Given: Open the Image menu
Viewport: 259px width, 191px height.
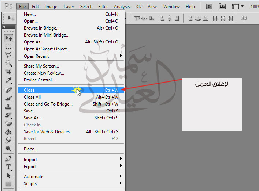Looking at the screenshot, I should 51,7.
